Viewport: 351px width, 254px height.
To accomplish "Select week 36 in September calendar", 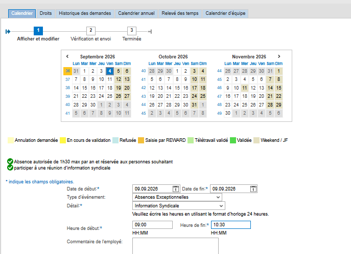I will (x=67, y=71).
